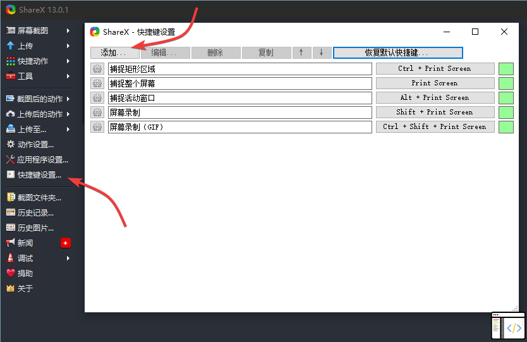Open settings gear for 捕捉活动窗口 row

(x=97, y=98)
